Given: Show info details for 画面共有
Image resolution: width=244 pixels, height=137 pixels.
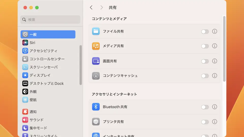Looking at the screenshot, I should 215,61.
